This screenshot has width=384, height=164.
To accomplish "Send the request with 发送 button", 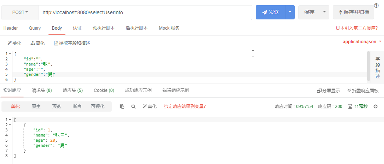I will pos(270,12).
